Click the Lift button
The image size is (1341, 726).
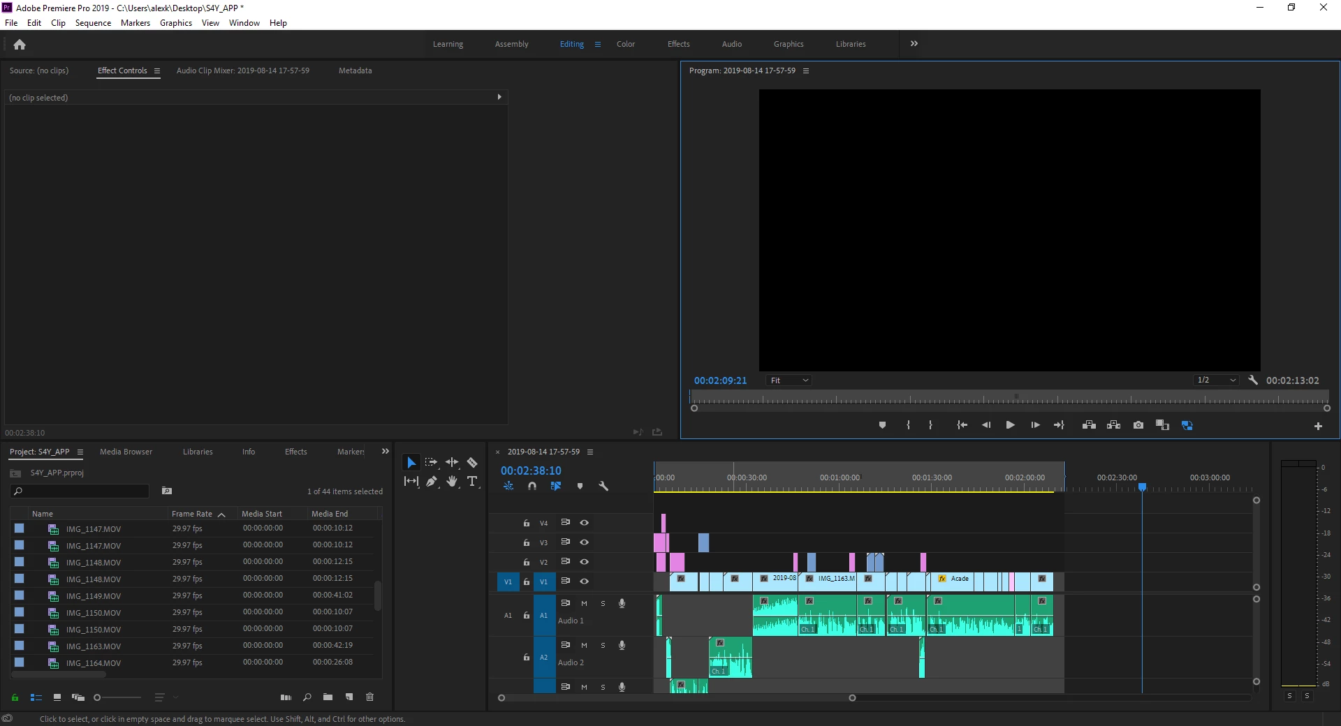(x=1089, y=425)
